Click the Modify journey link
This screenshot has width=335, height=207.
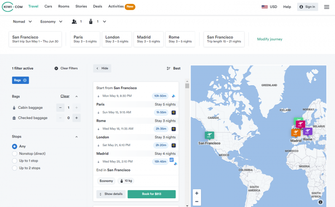coord(270,39)
